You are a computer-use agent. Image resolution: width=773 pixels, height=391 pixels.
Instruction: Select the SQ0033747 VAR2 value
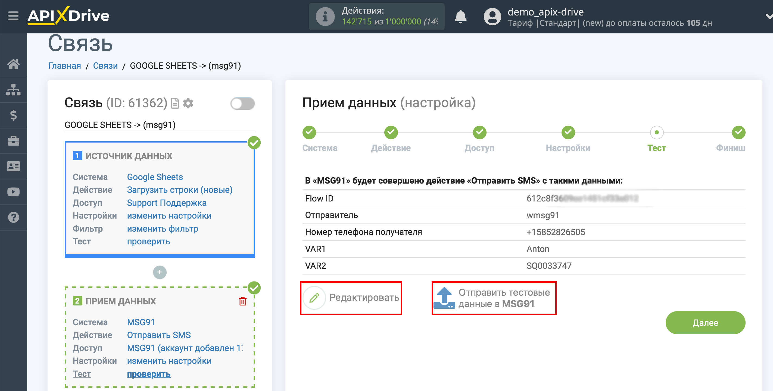tap(549, 266)
